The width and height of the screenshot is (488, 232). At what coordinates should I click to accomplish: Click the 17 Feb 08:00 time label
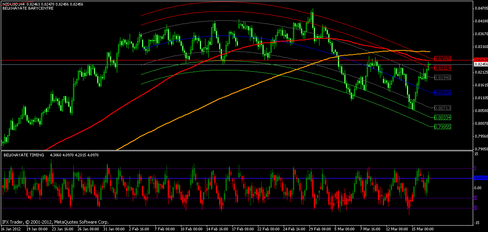tap(243, 229)
